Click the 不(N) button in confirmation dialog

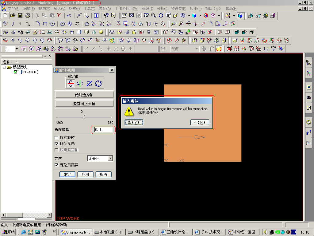[x=199, y=122]
